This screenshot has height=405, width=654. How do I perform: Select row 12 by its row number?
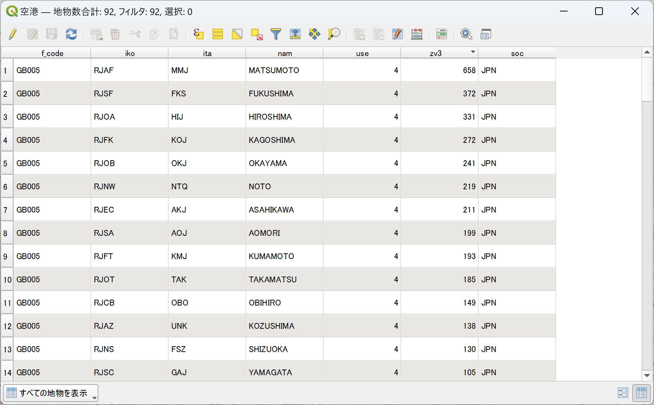tap(7, 326)
